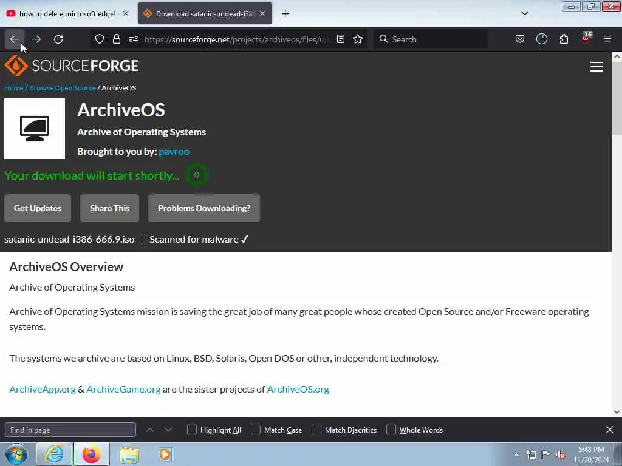This screenshot has height=466, width=622.
Task: Click the browser Search box
Action: [431, 39]
